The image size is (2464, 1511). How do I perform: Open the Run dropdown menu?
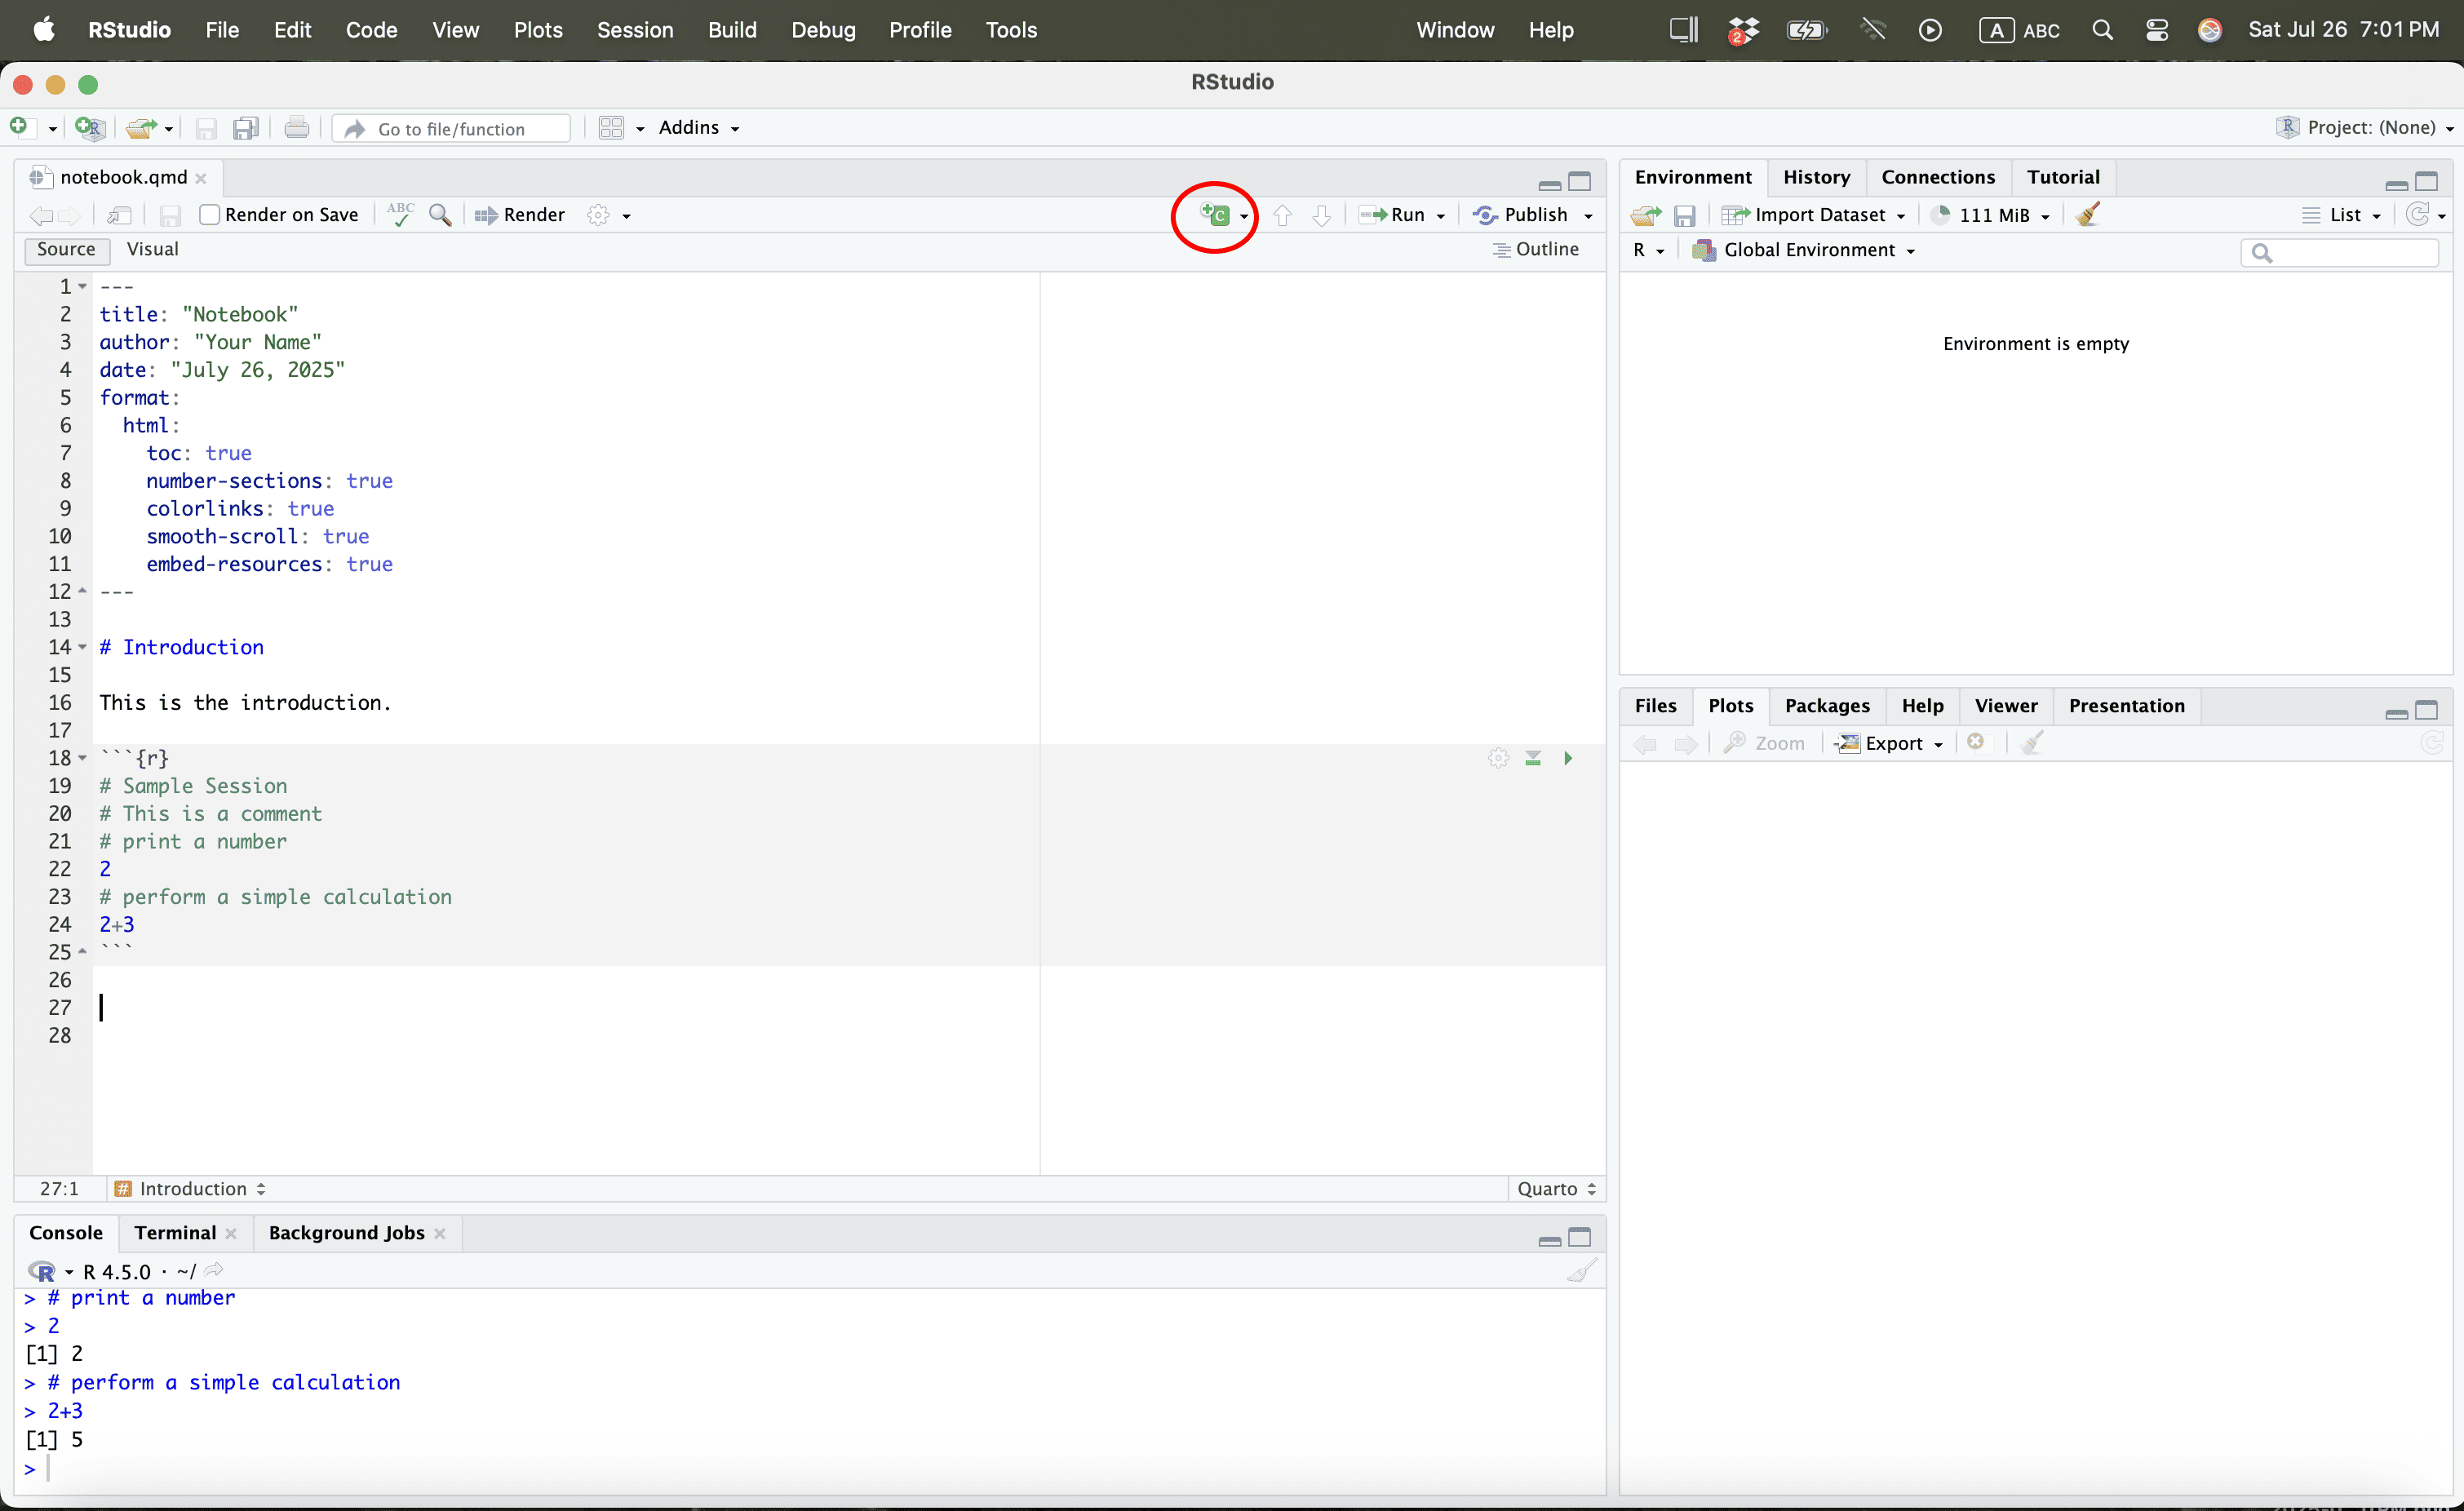coord(1441,216)
